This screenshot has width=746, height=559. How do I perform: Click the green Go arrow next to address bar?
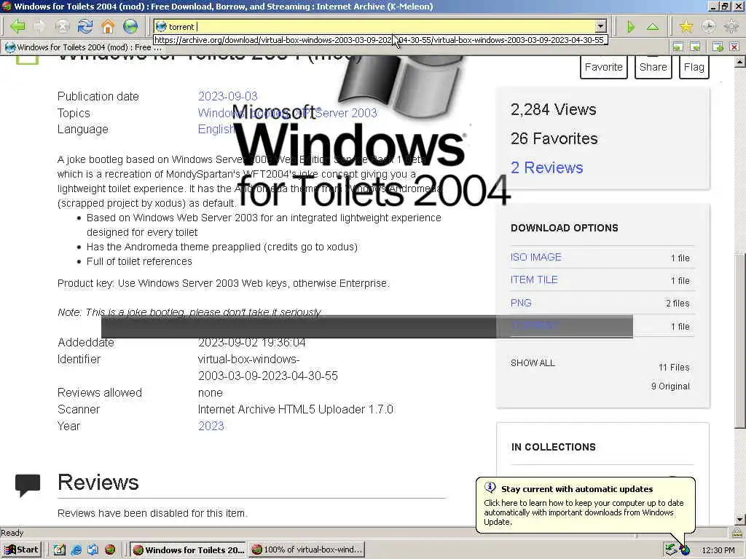point(631,27)
